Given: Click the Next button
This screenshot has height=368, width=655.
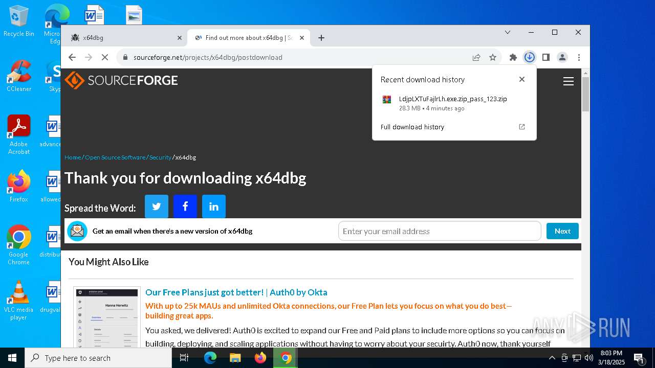Looking at the screenshot, I should pyautogui.click(x=562, y=231).
